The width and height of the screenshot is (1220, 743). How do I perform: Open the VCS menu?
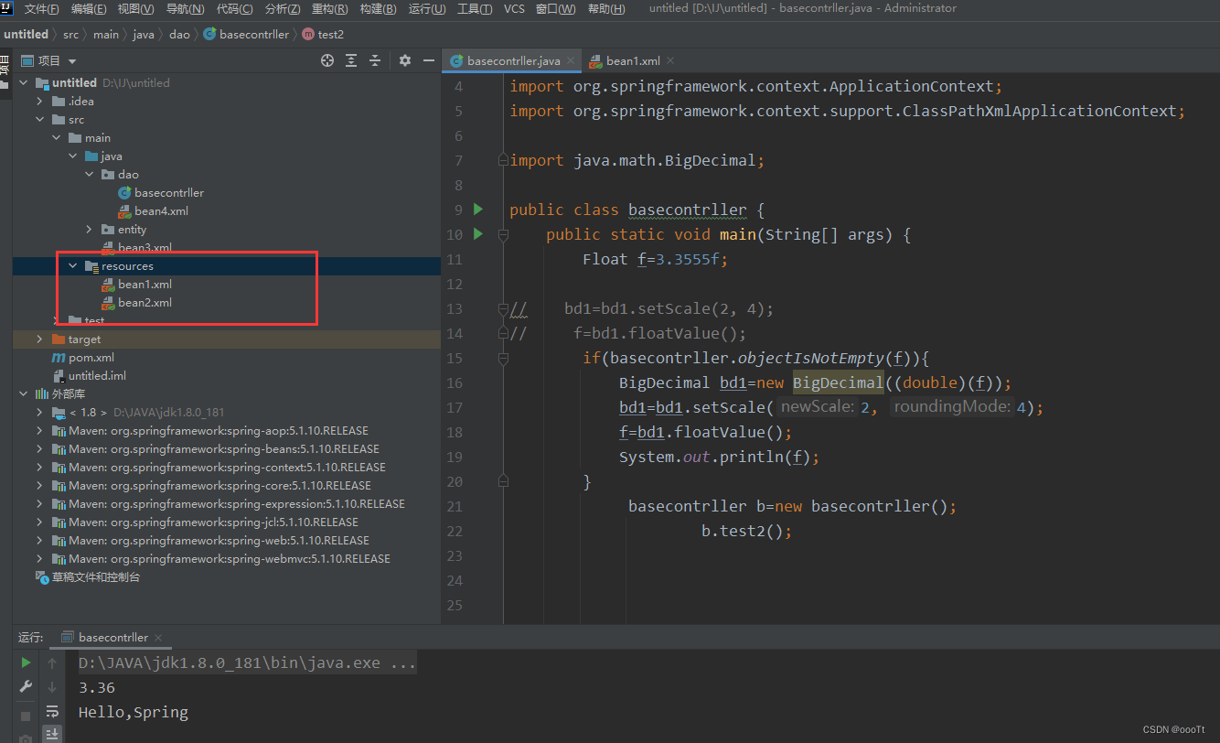[x=515, y=9]
